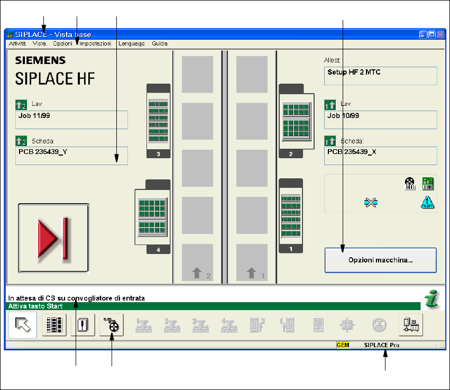Select feeder table 1 graphic
450x390 pixels.
291,216
